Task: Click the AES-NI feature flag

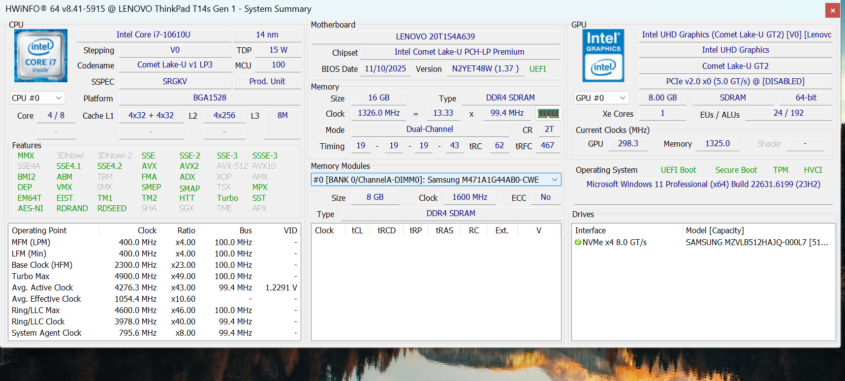Action: pos(31,208)
